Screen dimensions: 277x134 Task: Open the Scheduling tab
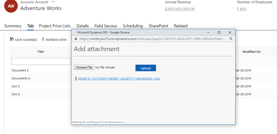pos(133,26)
